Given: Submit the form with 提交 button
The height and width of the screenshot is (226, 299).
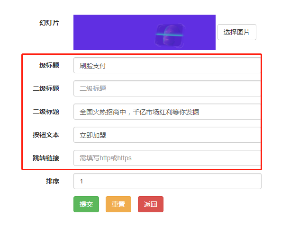Looking at the screenshot, I should click(86, 204).
